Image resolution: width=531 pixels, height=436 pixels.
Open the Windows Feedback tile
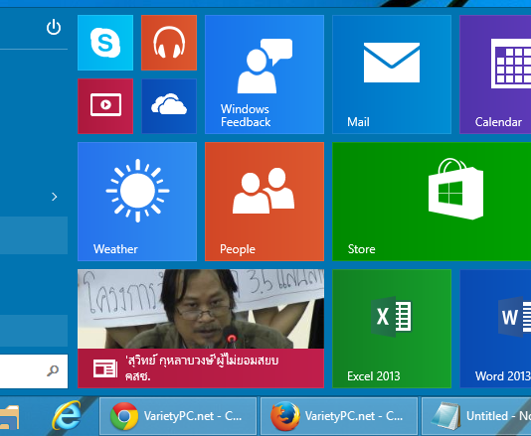coord(265,74)
